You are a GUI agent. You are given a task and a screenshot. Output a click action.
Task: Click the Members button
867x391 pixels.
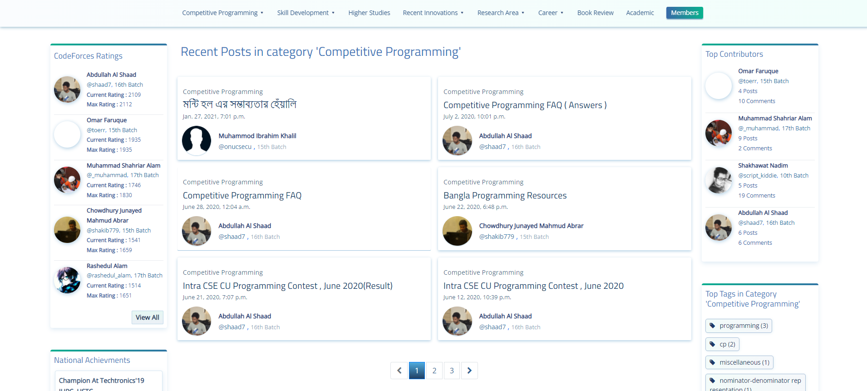(x=684, y=13)
